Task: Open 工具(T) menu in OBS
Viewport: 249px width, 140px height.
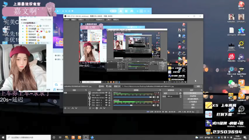Action: coord(109,20)
